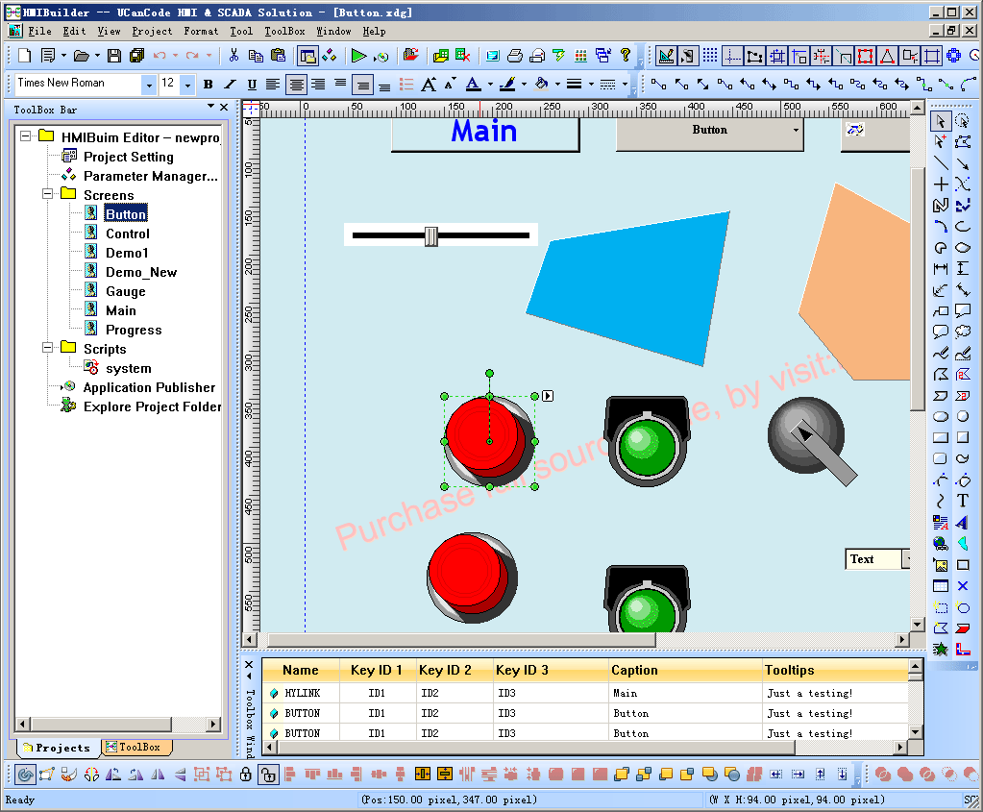Run the project with the green play icon
983x812 pixels.
pos(358,56)
